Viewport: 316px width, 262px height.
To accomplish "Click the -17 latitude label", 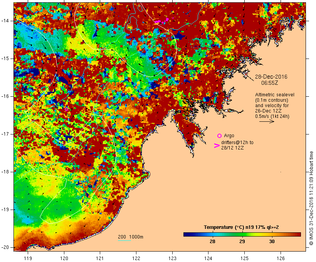I will [x=5, y=134].
